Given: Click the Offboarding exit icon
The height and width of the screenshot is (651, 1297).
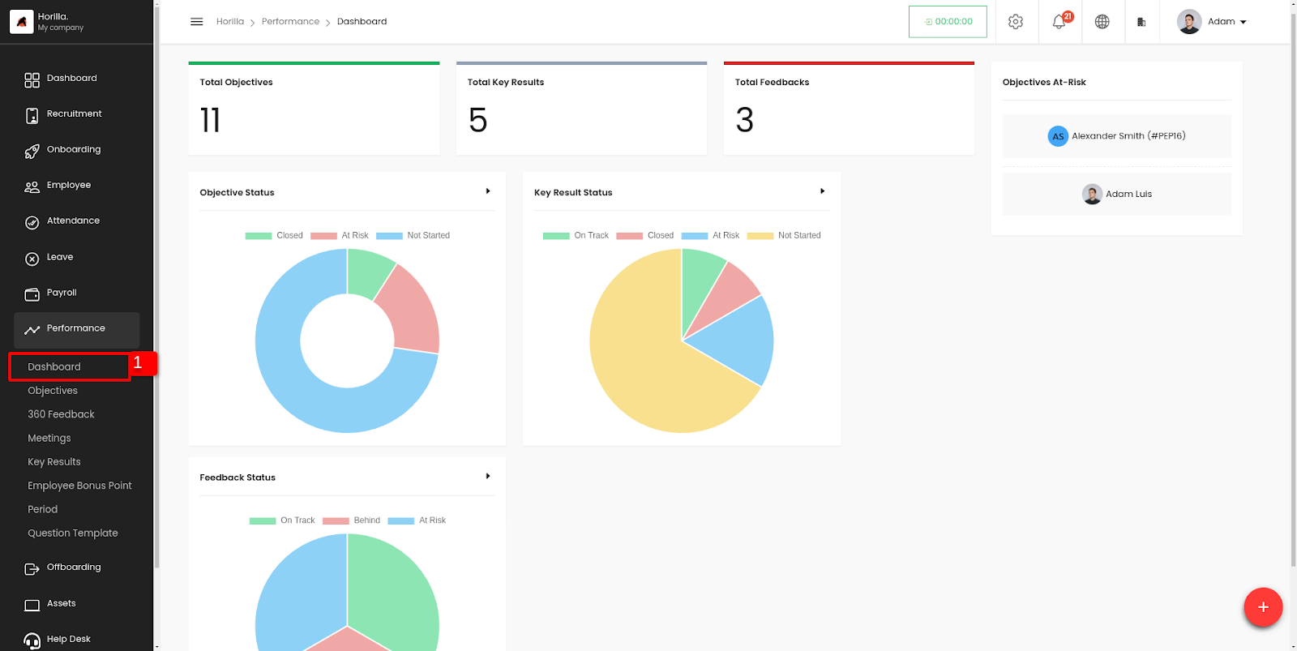Looking at the screenshot, I should pyautogui.click(x=32, y=569).
